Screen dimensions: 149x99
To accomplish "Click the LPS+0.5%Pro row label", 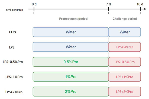I will (x=13, y=62).
